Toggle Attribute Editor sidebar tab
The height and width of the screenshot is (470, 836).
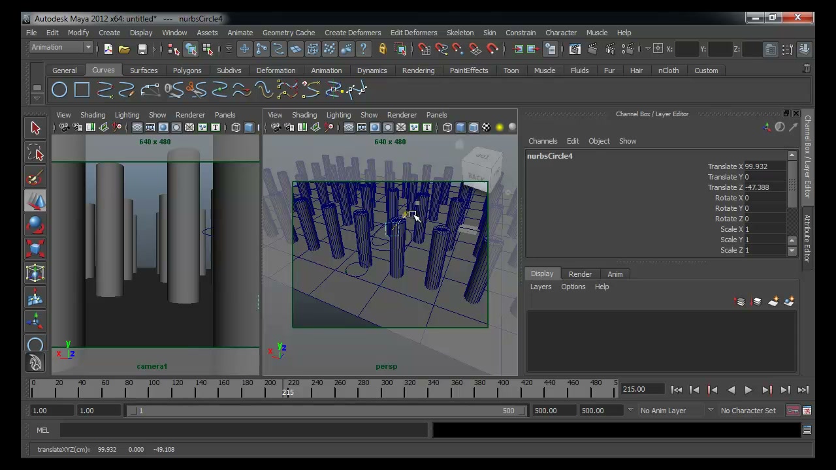(807, 238)
